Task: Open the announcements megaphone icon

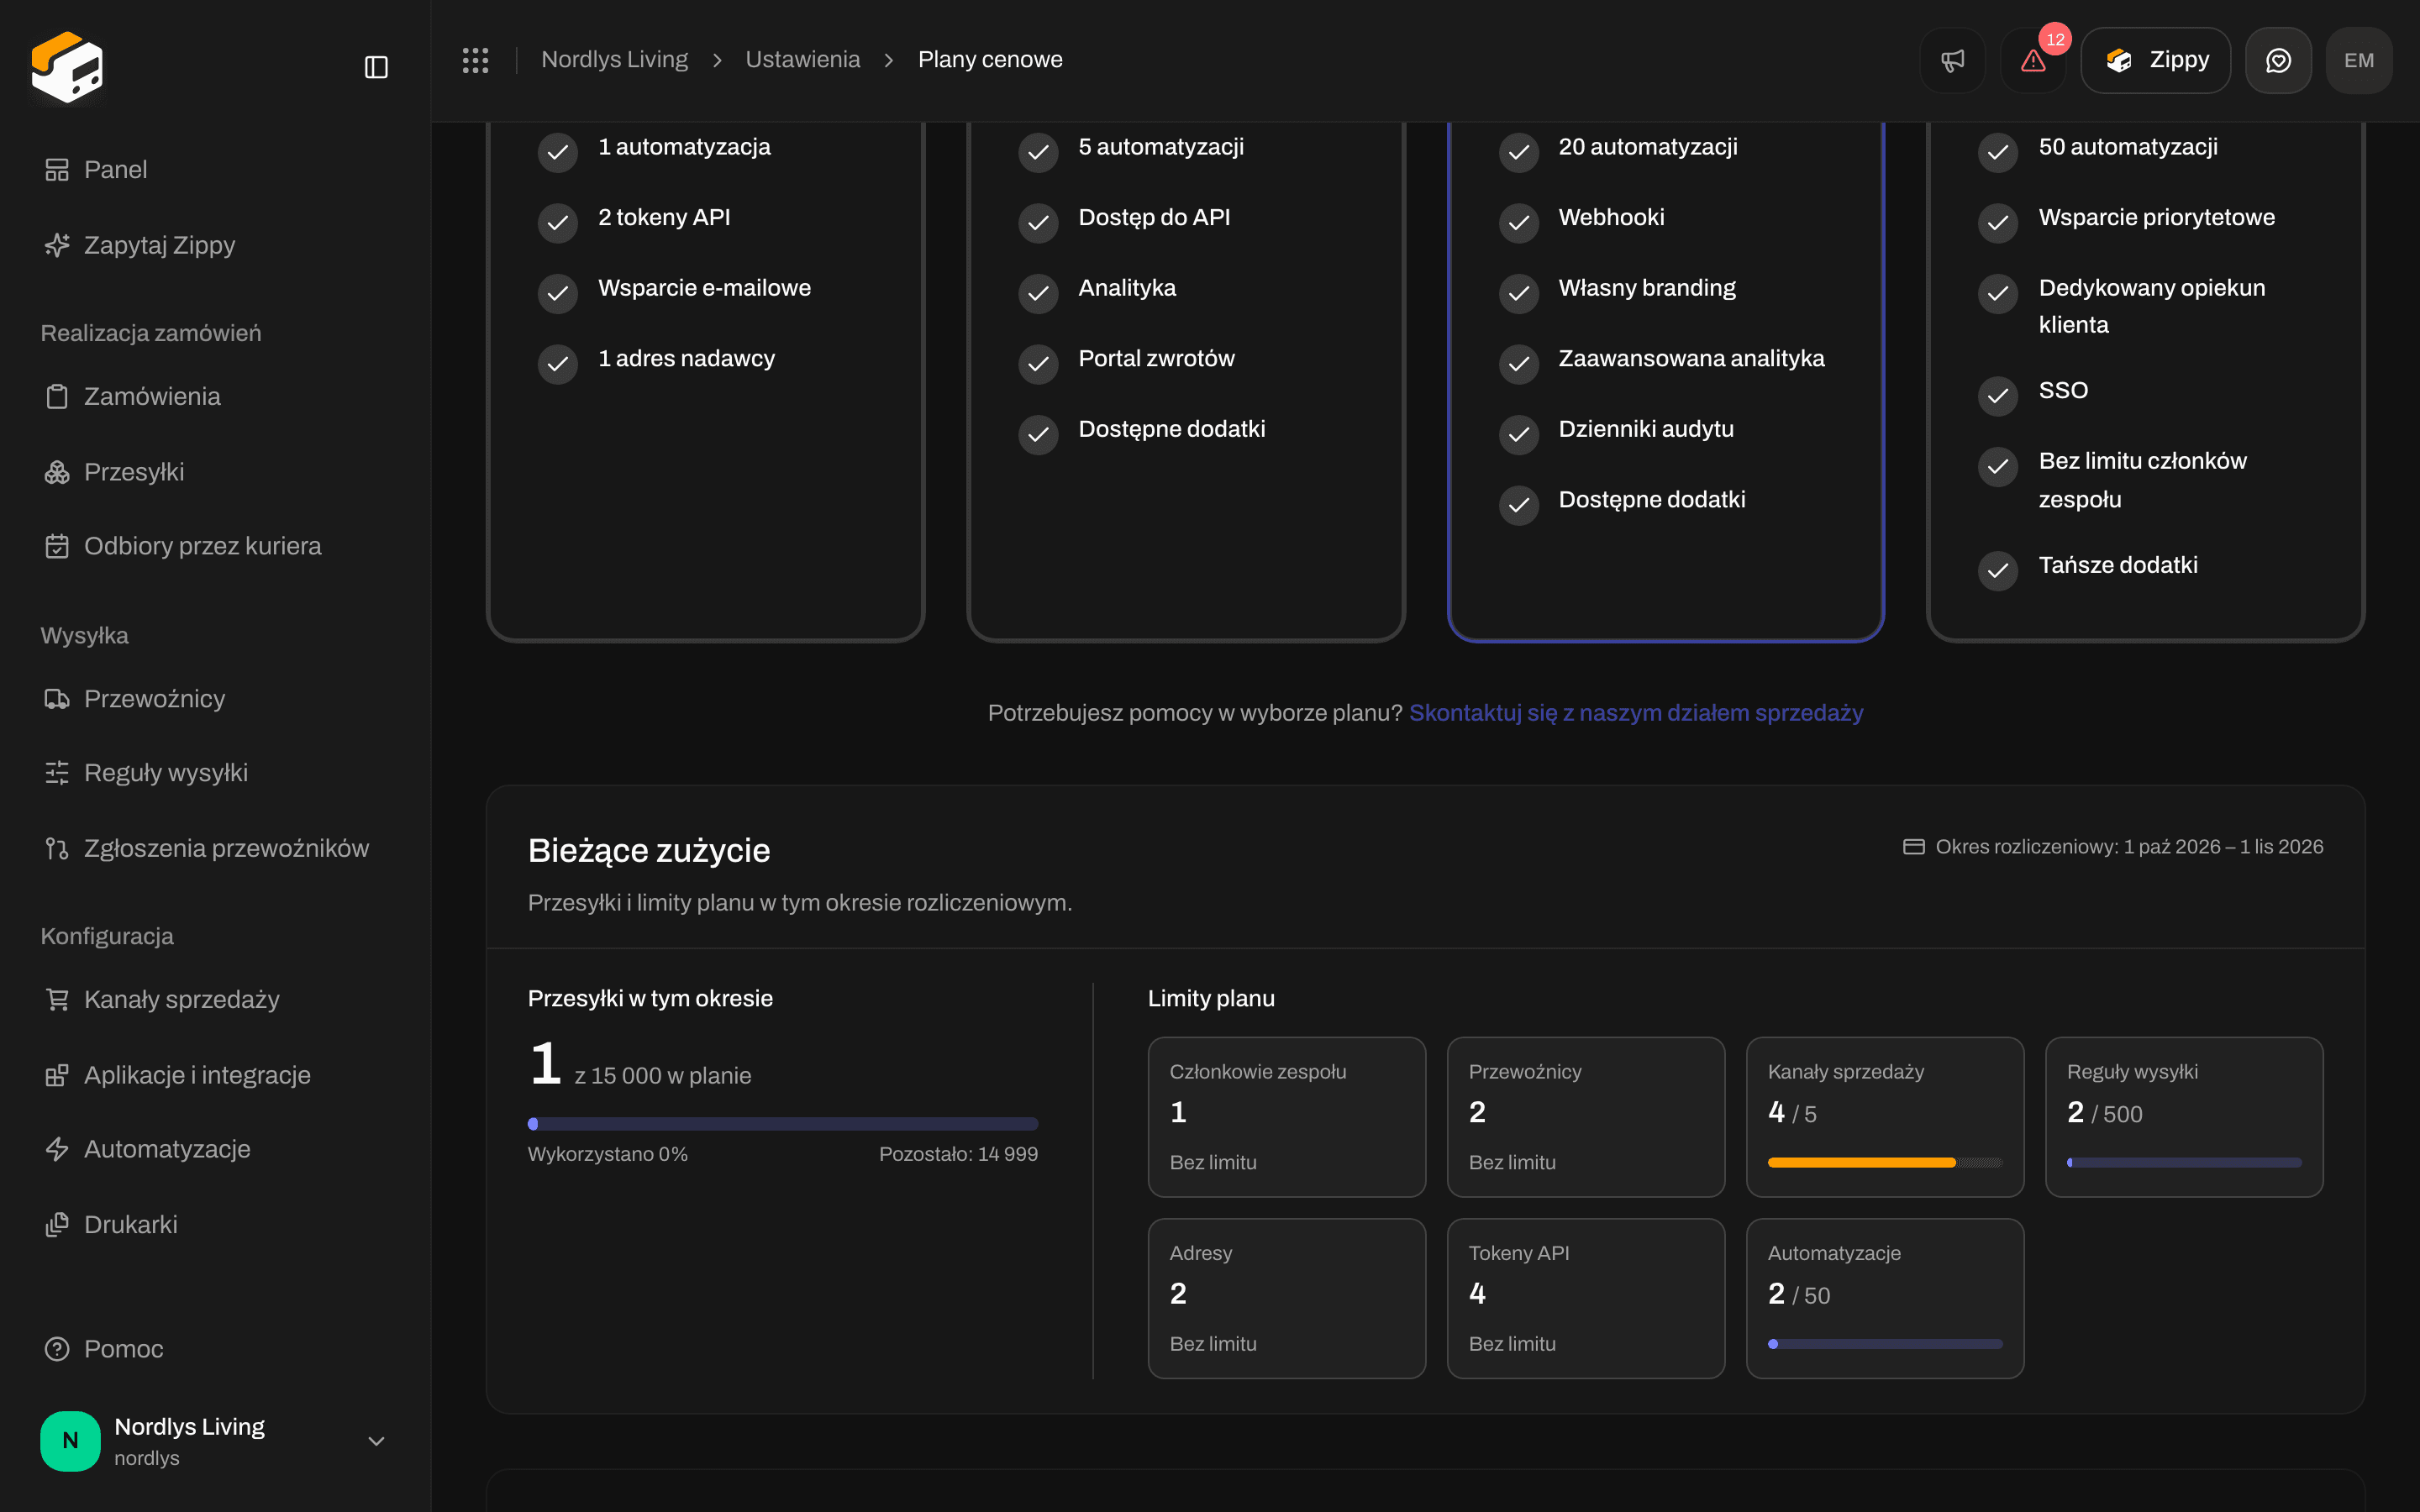Action: (x=1952, y=60)
